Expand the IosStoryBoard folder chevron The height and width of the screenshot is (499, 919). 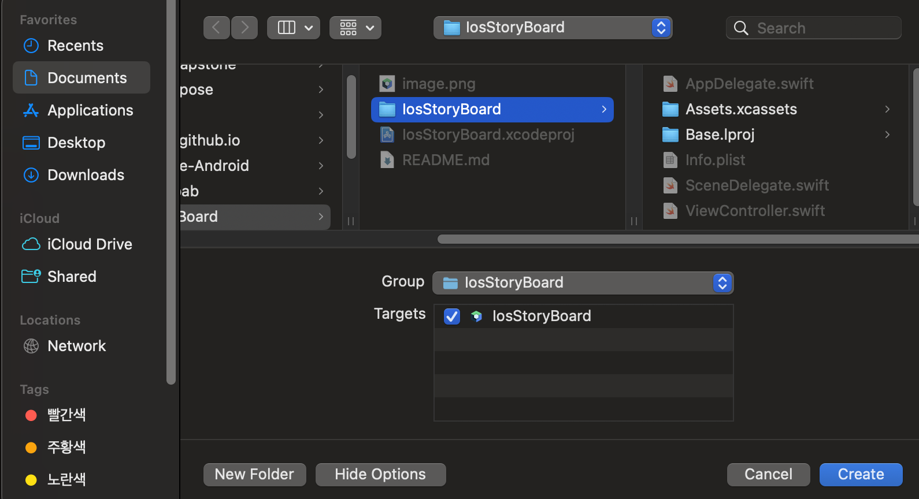tap(604, 109)
